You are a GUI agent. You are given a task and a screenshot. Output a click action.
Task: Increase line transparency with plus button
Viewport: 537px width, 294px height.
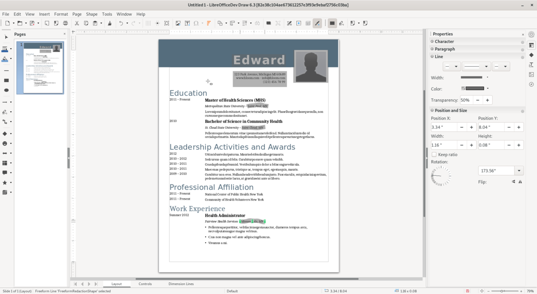487,100
